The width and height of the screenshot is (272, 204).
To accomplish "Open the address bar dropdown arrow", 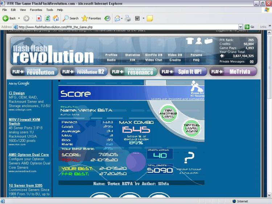I will click(x=240, y=27).
